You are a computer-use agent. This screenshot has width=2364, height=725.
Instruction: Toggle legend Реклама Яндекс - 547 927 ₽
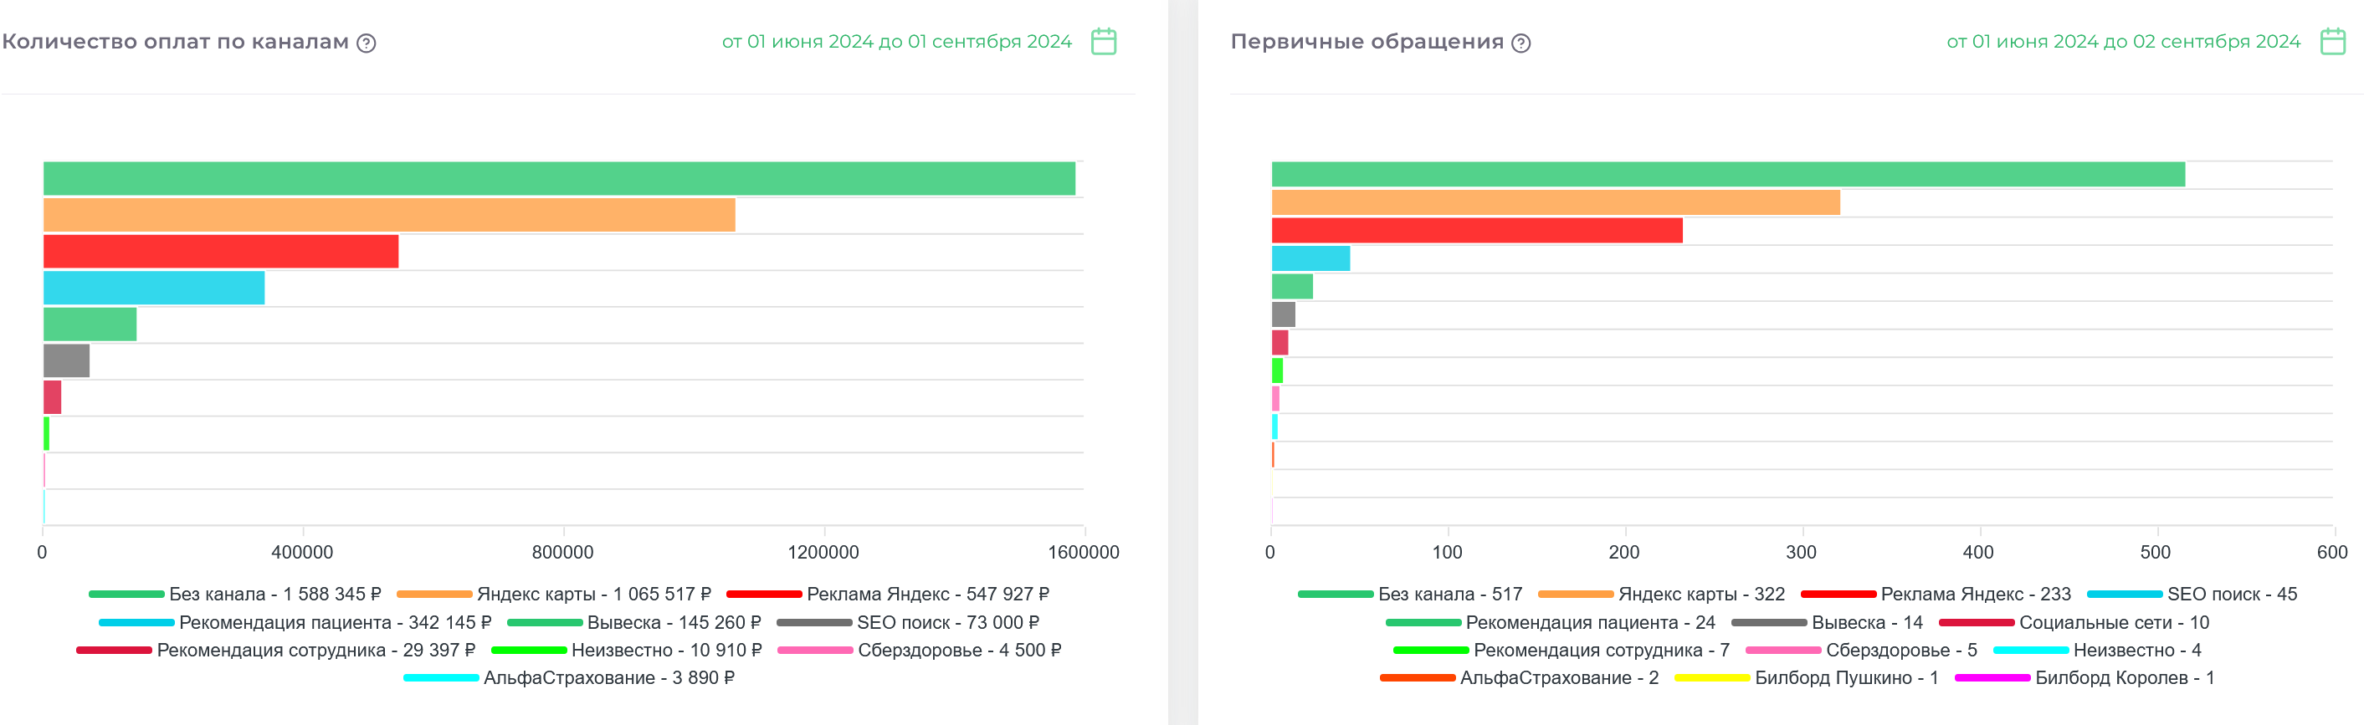(887, 594)
